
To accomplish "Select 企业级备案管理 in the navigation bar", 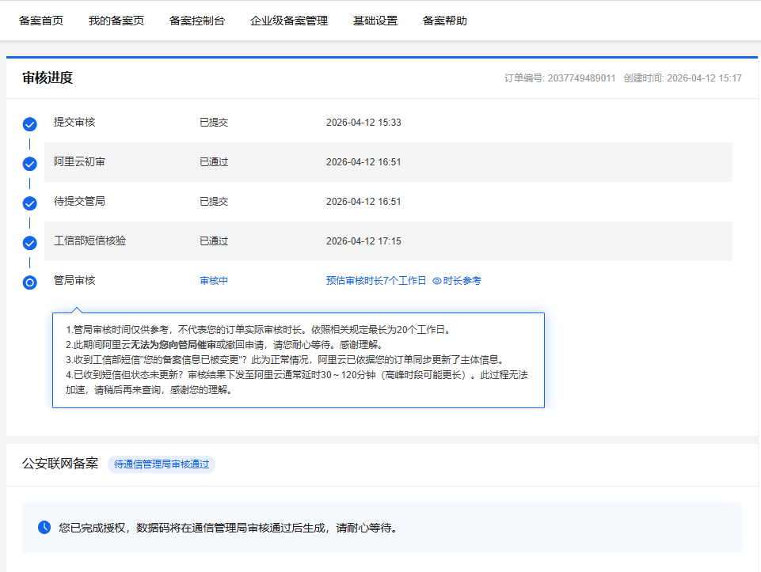I will (x=289, y=21).
